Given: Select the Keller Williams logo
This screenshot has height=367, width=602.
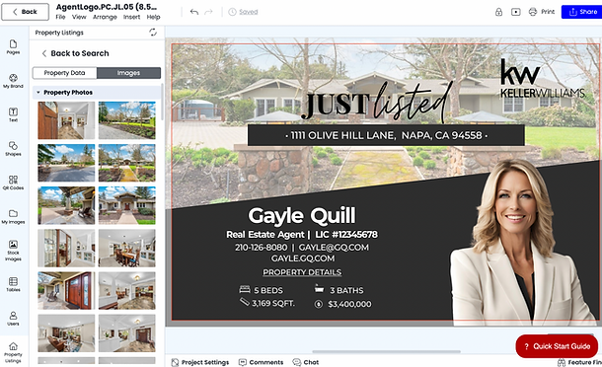Looking at the screenshot, I should click(543, 79).
